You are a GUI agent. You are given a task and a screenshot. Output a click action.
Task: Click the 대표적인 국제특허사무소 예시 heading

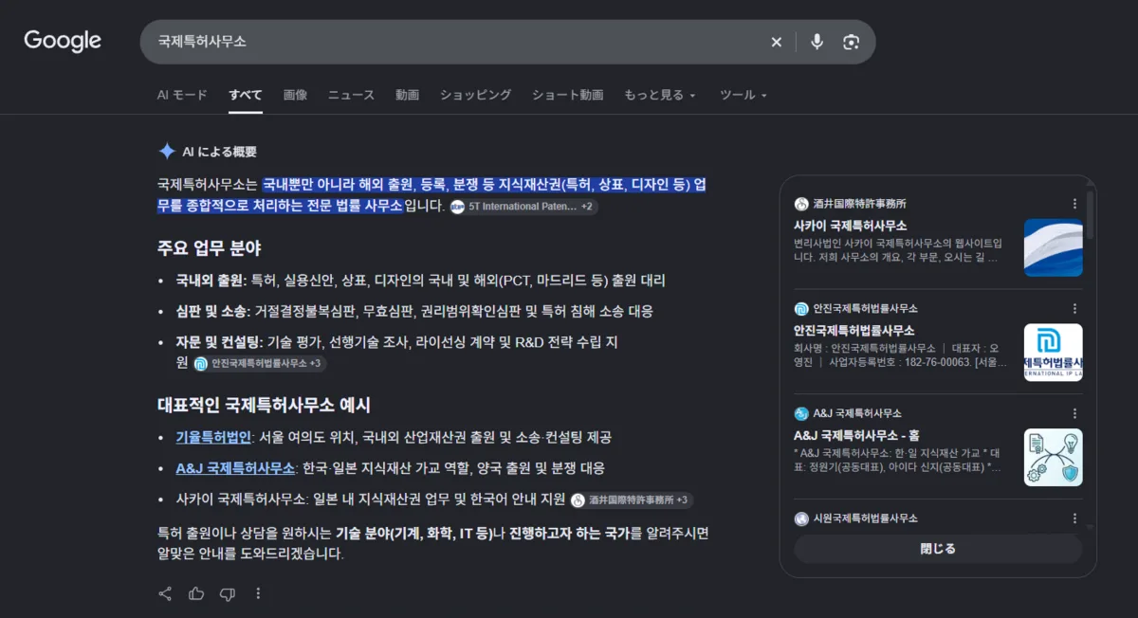264,405
